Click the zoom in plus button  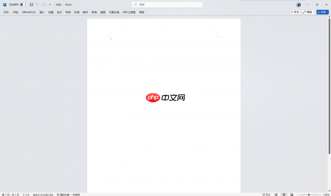[320, 195]
